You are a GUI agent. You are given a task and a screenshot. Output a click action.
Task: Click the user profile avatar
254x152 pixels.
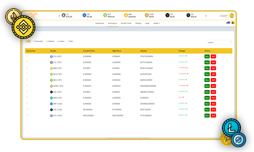coord(232,16)
